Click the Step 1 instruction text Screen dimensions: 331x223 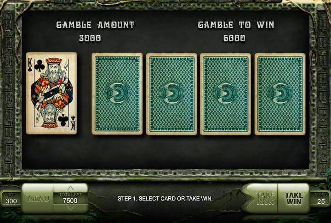pyautogui.click(x=165, y=199)
